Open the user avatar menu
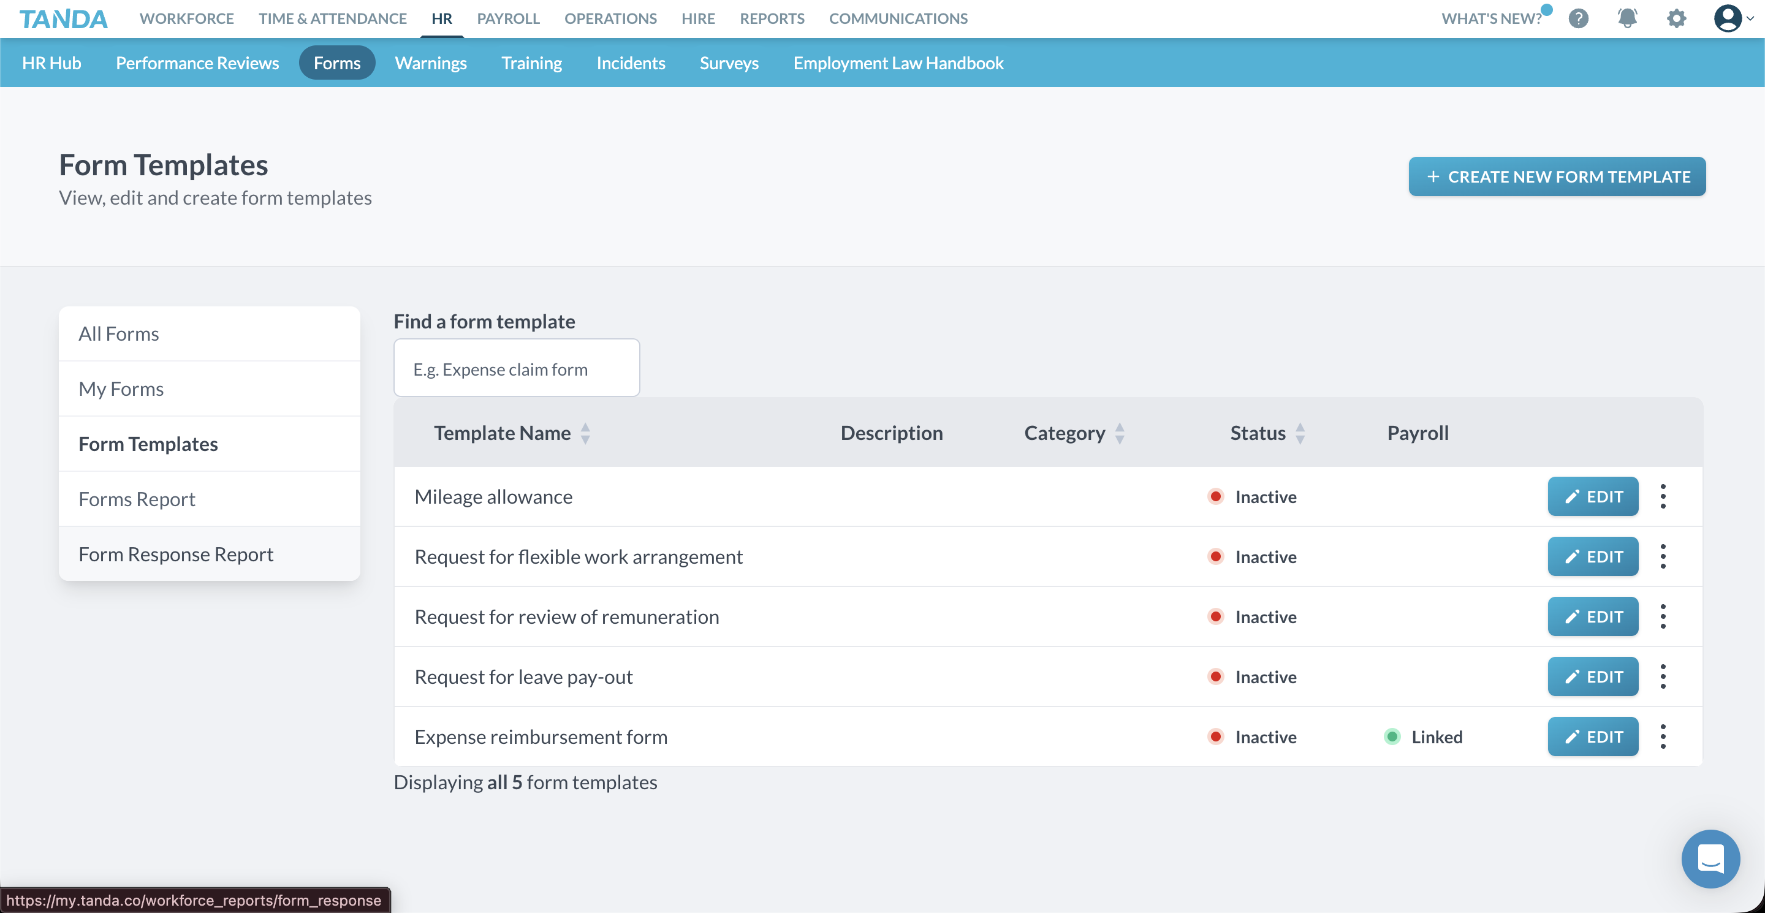The image size is (1765, 913). pos(1728,18)
